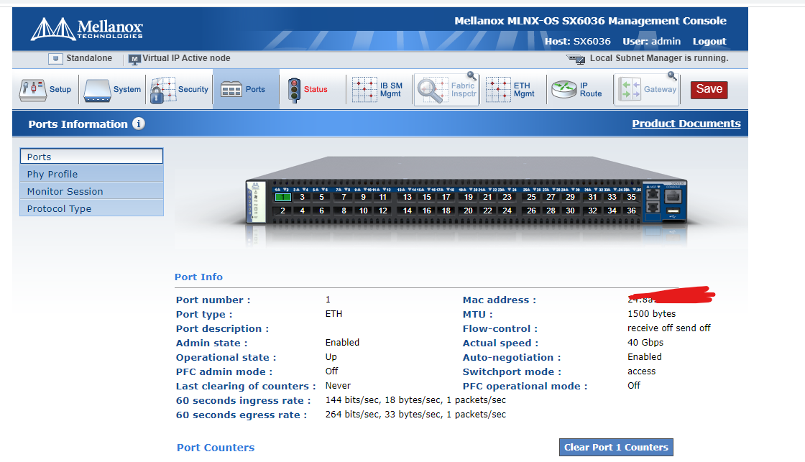This screenshot has width=805, height=462.
Task: Click the Local Subnet Manager status icon
Action: [x=576, y=59]
